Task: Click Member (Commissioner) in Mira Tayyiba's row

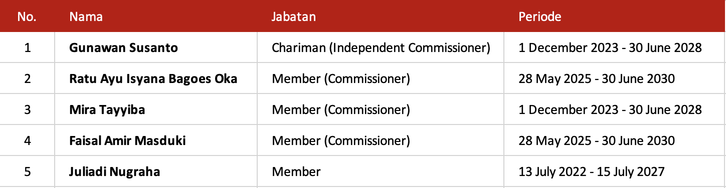Action: pyautogui.click(x=340, y=110)
